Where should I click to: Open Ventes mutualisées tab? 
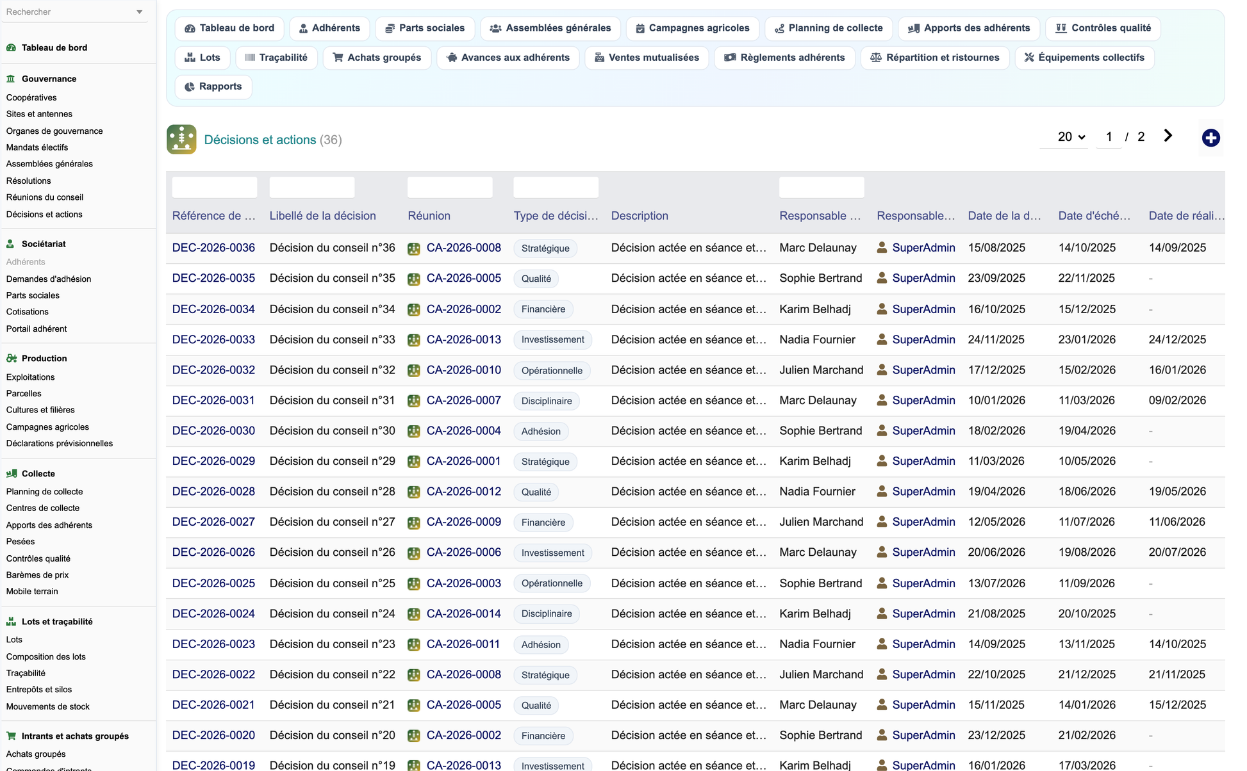click(647, 58)
